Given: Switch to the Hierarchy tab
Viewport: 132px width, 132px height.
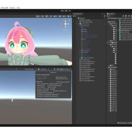Looking at the screenshot, I should point(78,14).
